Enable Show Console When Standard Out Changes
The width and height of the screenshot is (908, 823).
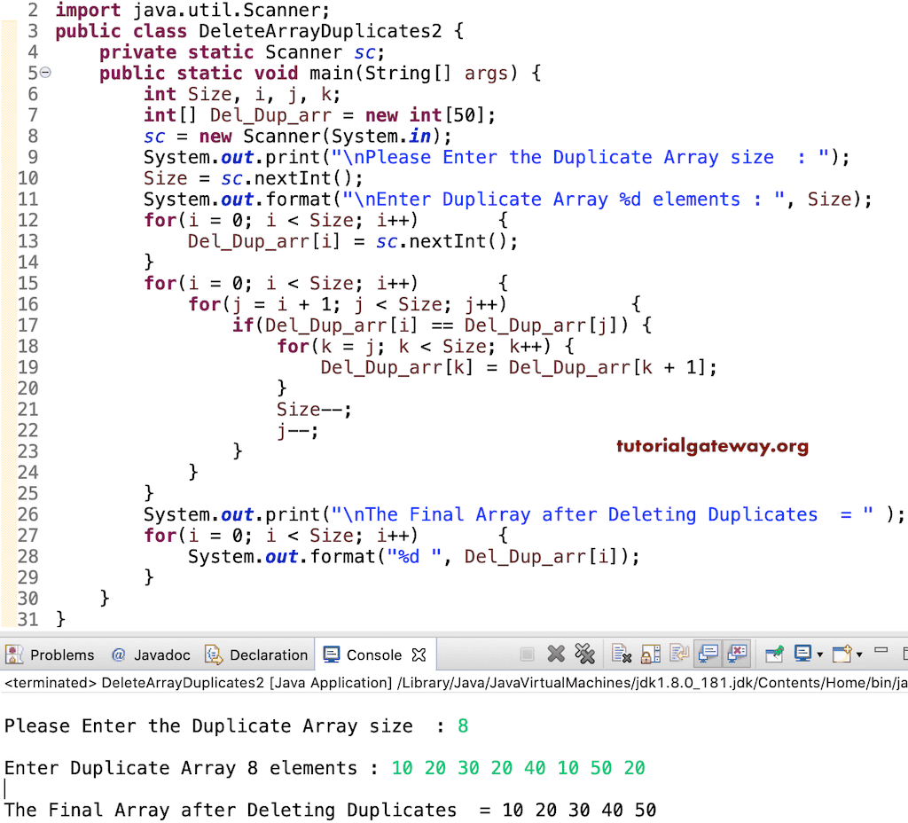(709, 654)
